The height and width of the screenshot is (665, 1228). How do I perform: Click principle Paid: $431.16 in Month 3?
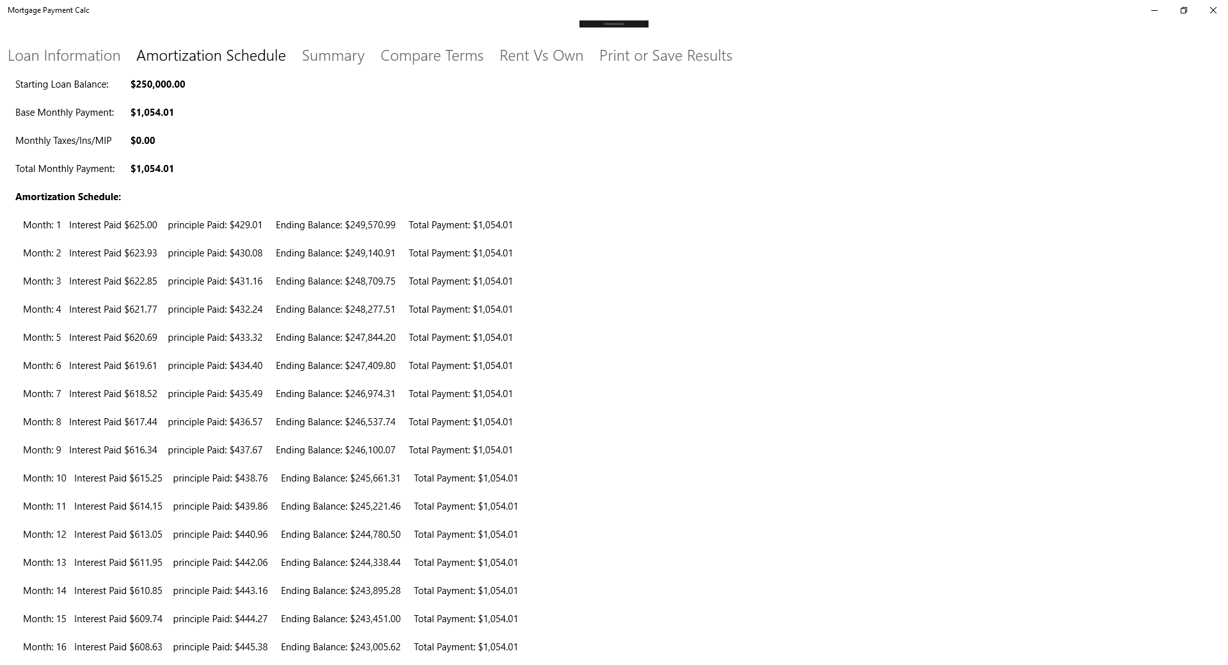pos(216,281)
